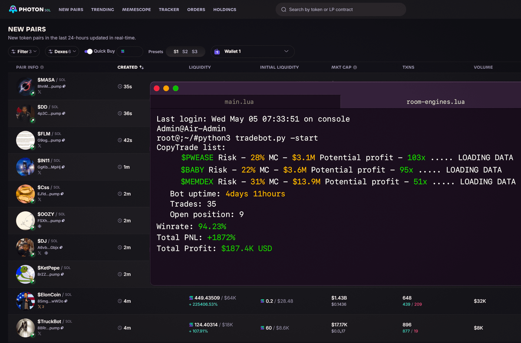Click the $FLM token thumbnail
The image size is (521, 343).
point(25,140)
